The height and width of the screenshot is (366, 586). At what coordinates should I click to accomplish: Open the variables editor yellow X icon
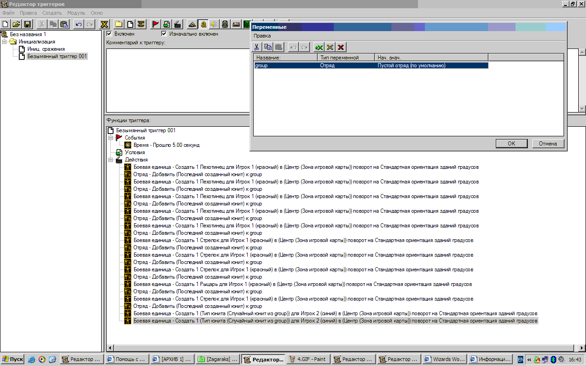(x=104, y=24)
